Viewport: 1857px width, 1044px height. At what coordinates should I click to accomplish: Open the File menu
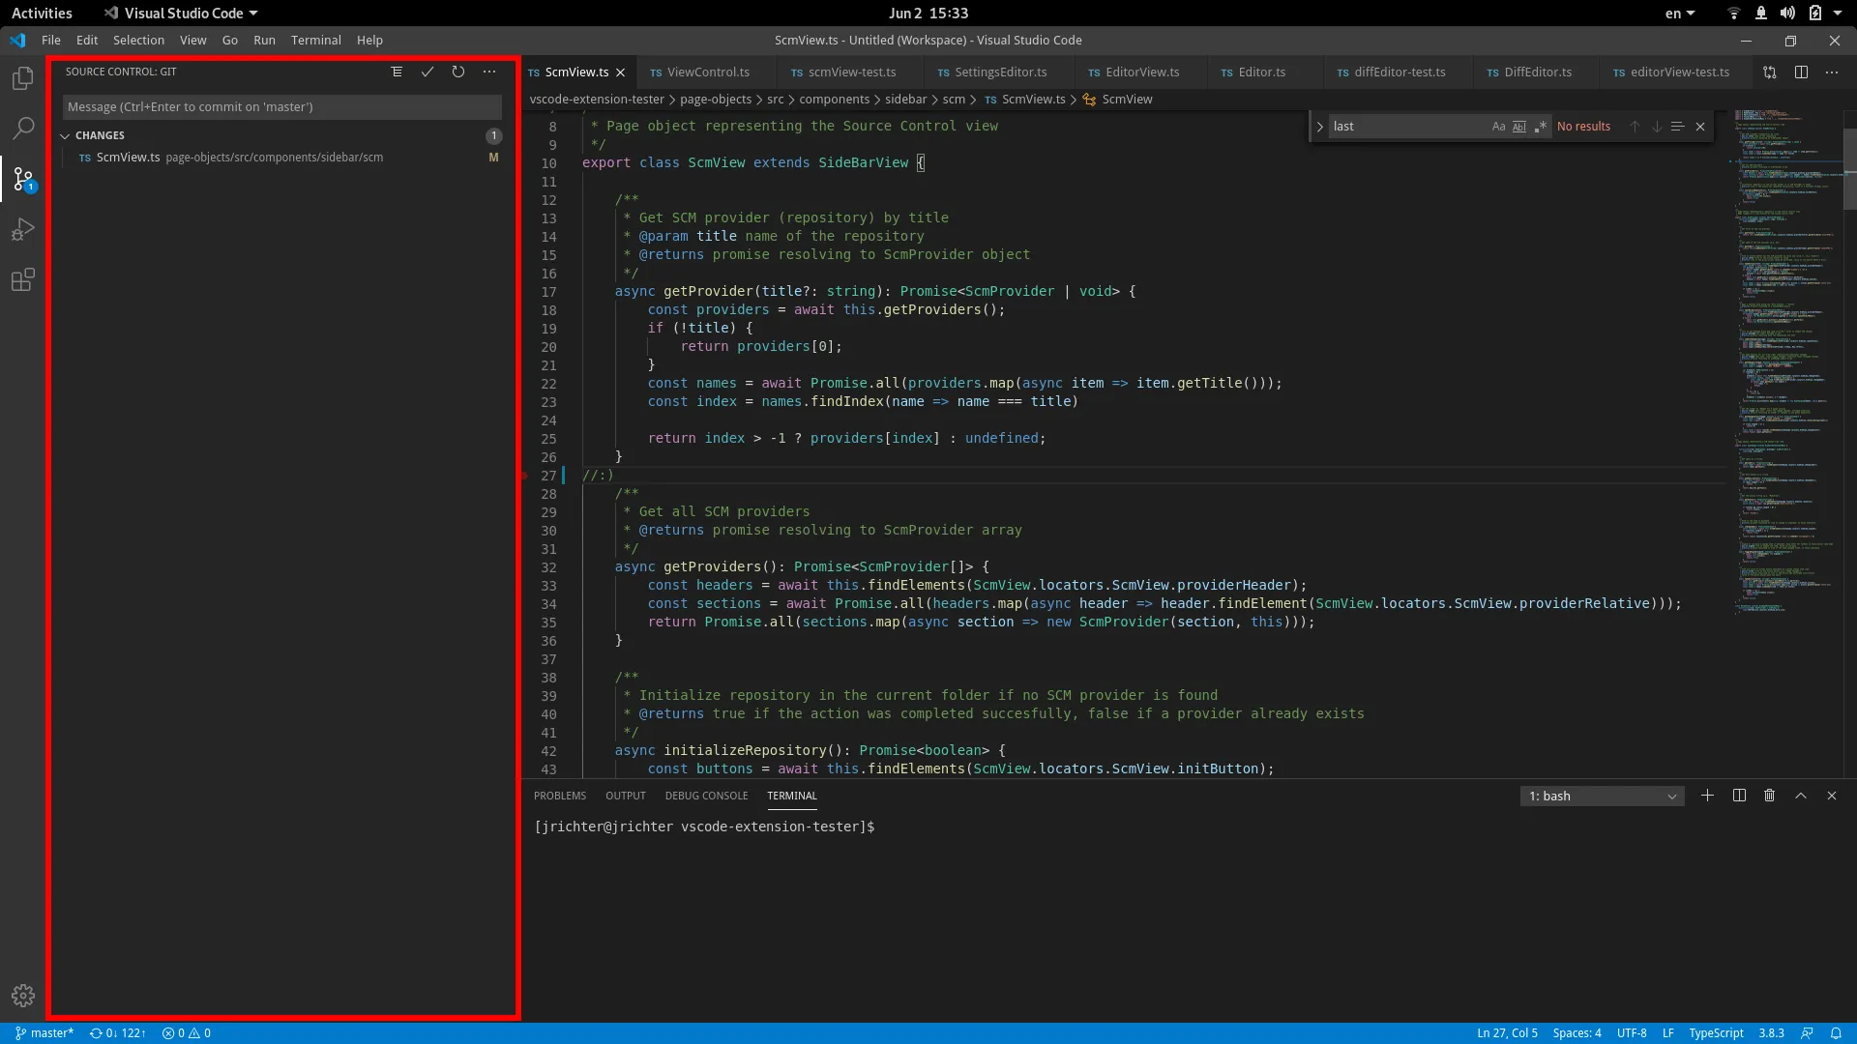[51, 41]
